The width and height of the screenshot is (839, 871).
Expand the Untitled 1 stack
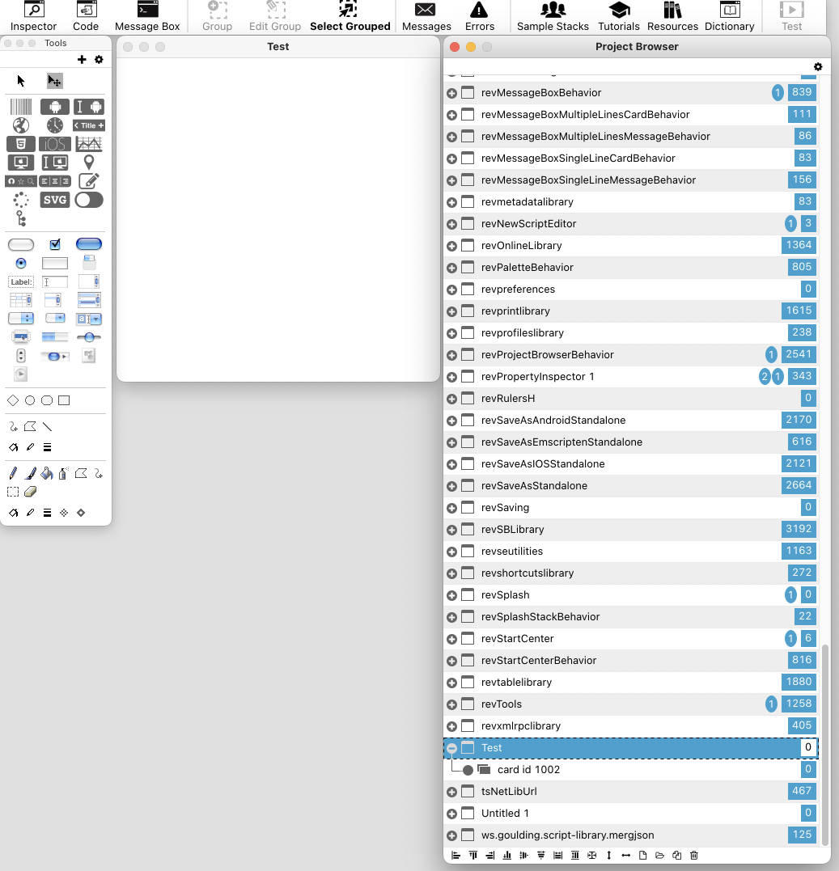click(x=451, y=814)
